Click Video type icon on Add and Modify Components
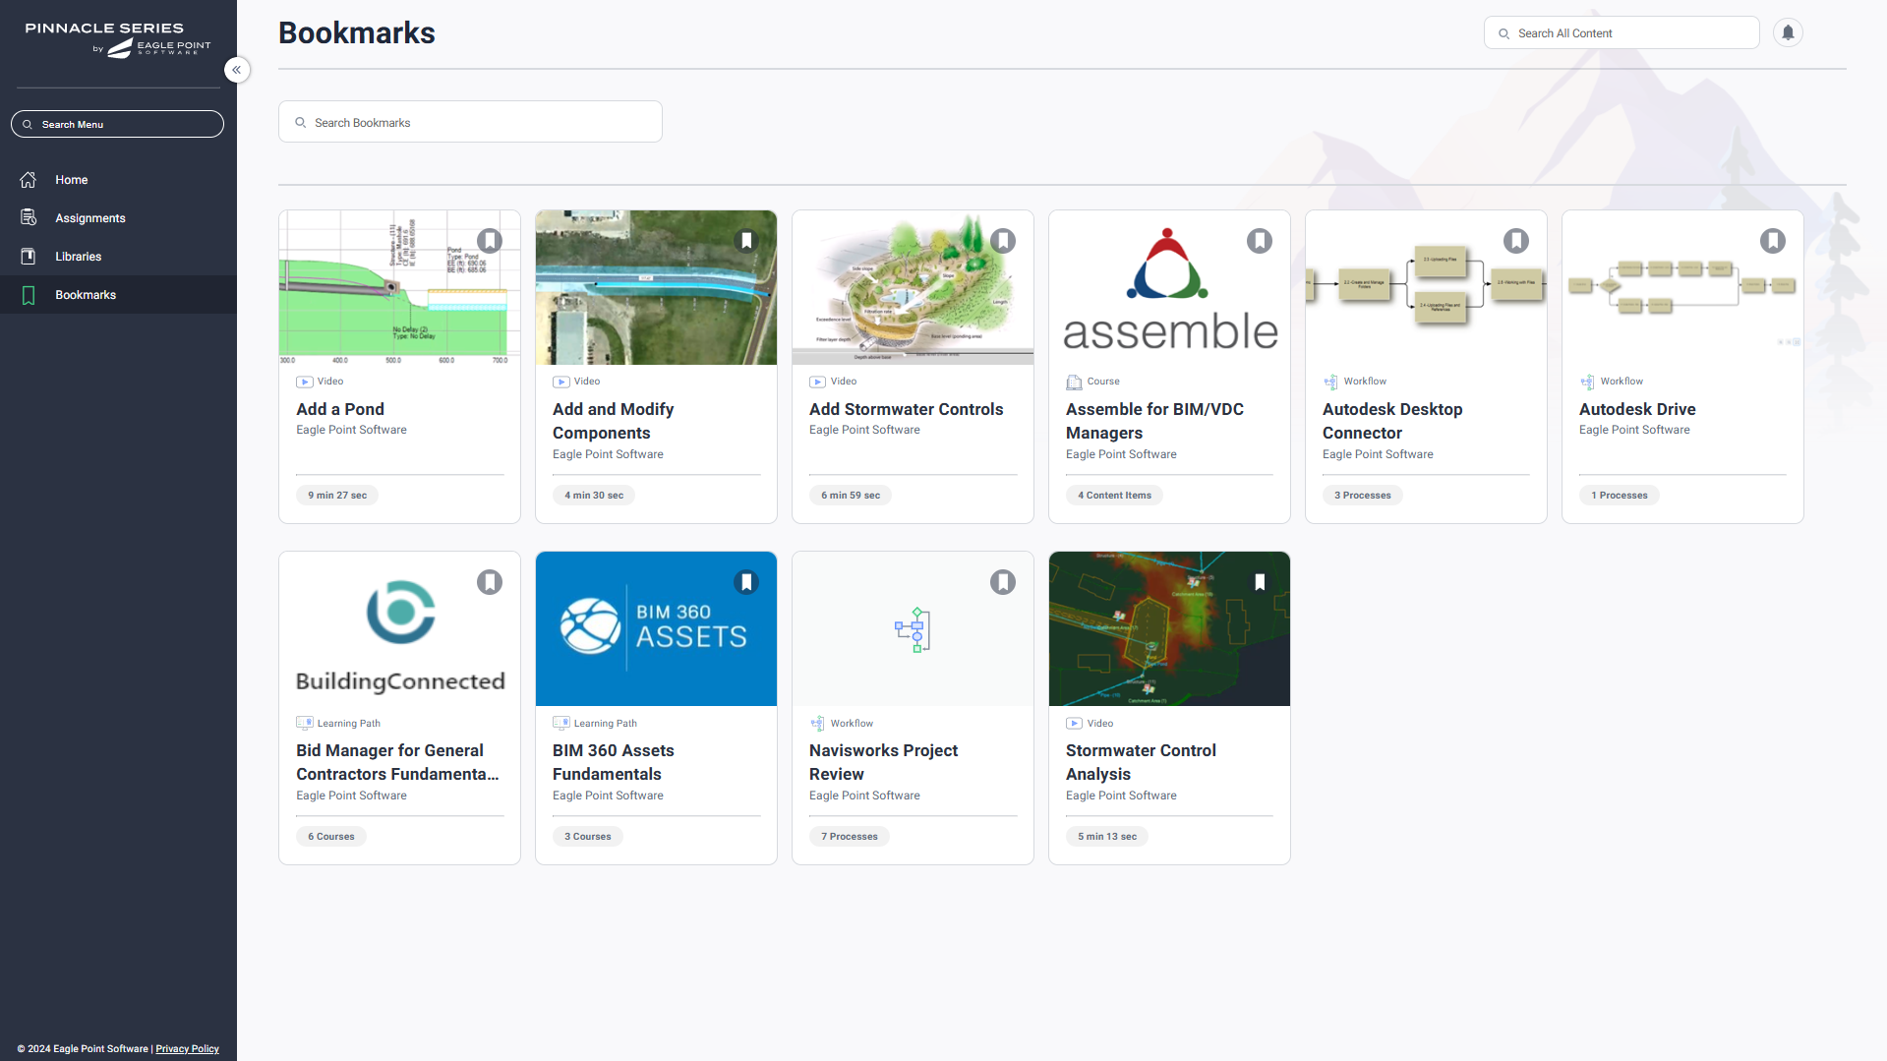 click(x=561, y=382)
